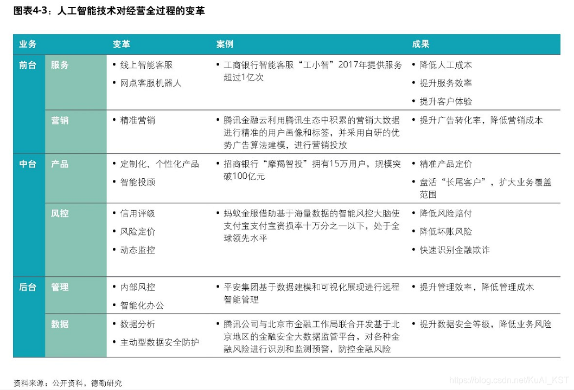This screenshot has width=574, height=390.
Task: Click the 资料来源 source text
Action: pyautogui.click(x=68, y=382)
